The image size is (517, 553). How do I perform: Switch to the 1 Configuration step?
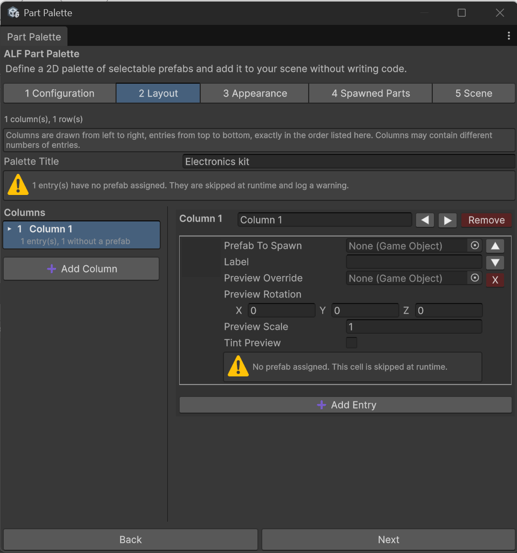(x=59, y=93)
